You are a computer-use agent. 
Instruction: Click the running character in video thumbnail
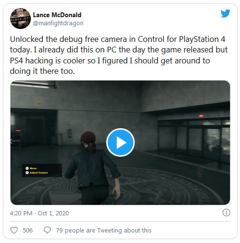[x=92, y=168]
